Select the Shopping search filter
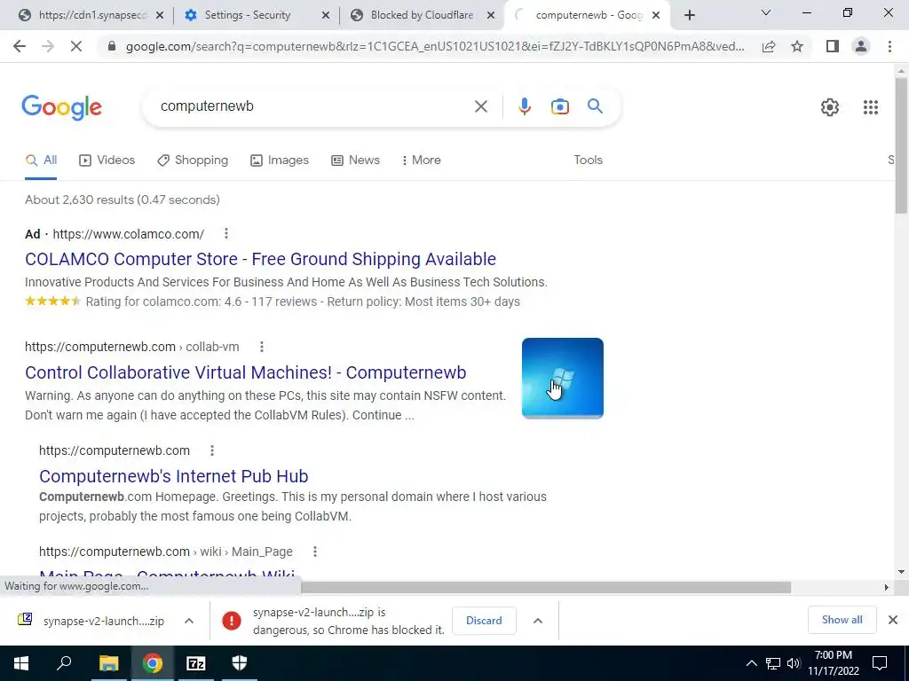The height and width of the screenshot is (681, 909). click(x=193, y=160)
